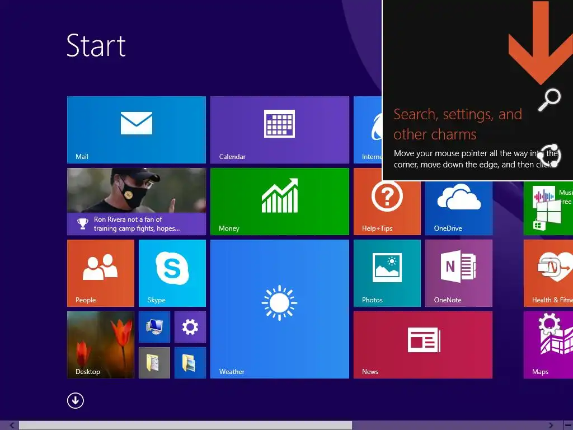This screenshot has height=430, width=573.
Task: Open the Ron Rivera sports news tile
Action: [137, 202]
